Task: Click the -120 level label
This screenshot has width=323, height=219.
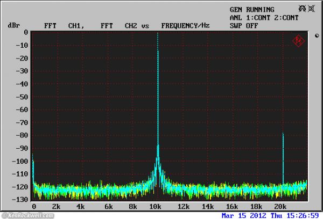Action: (x=20, y=187)
